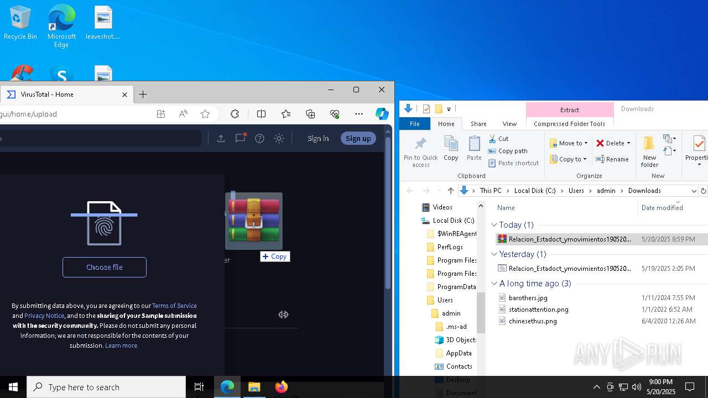Click the Sign up button
The image size is (708, 398).
(358, 138)
